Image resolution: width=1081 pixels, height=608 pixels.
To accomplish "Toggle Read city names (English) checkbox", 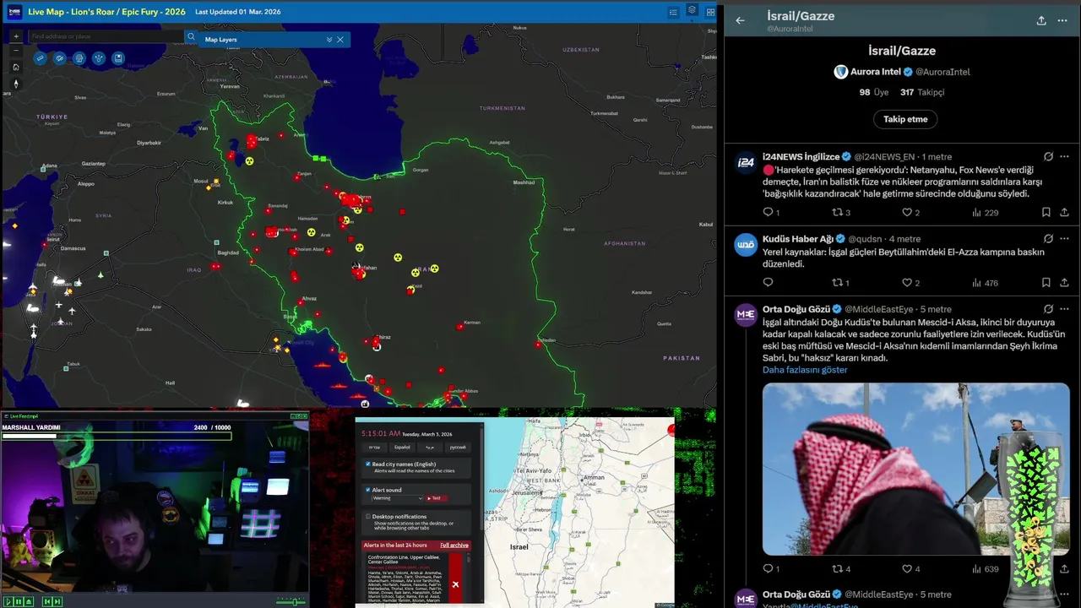I will [x=368, y=464].
